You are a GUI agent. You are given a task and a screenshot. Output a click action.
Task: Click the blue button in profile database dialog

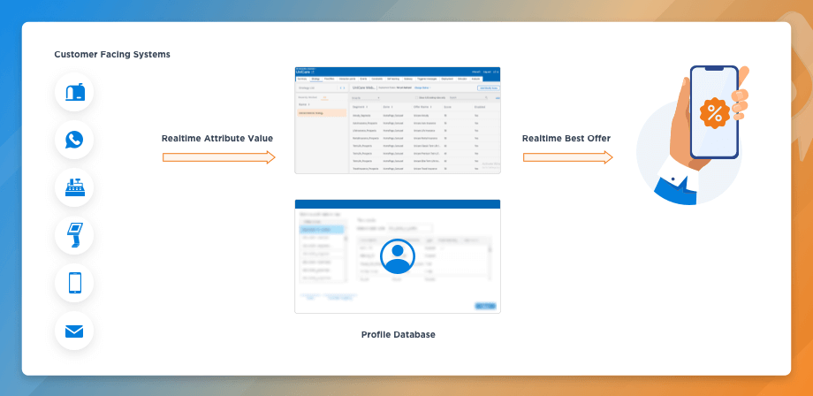pos(485,306)
